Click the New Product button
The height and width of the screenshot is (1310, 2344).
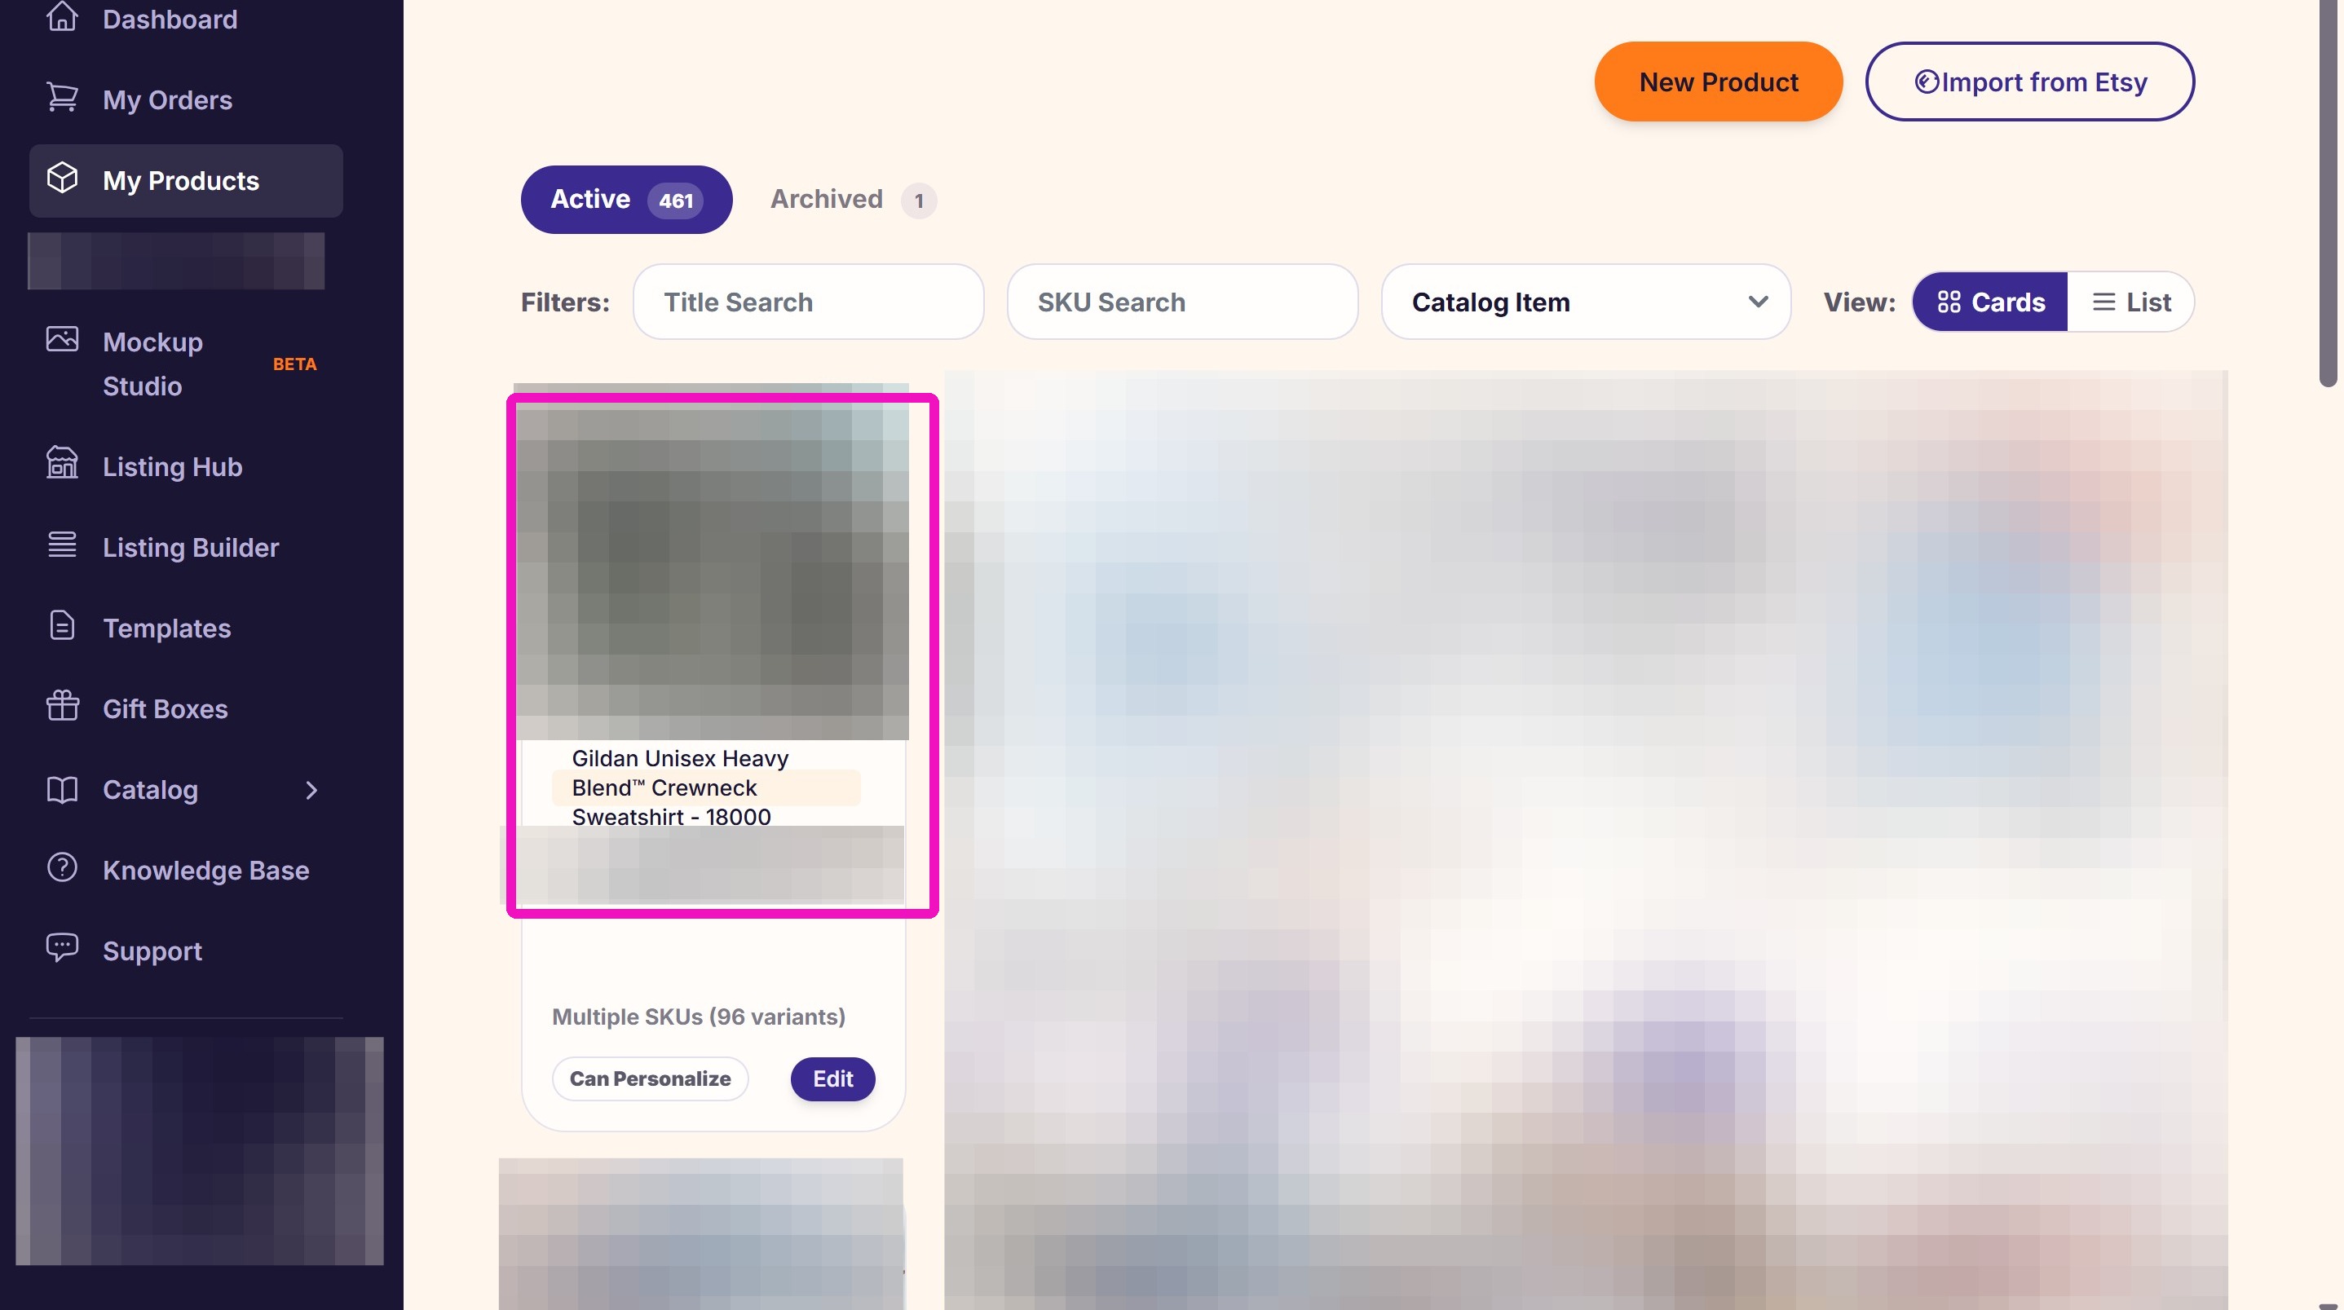pyautogui.click(x=1718, y=82)
